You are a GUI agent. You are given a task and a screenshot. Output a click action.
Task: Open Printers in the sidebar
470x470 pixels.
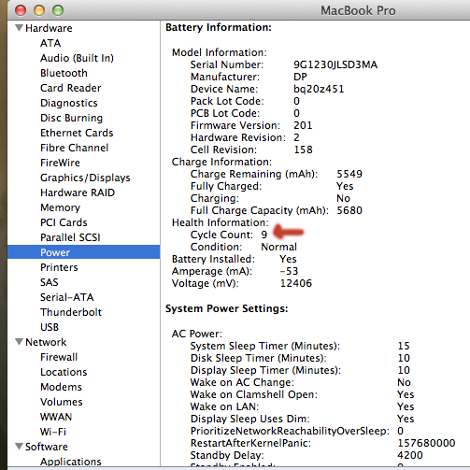point(59,267)
